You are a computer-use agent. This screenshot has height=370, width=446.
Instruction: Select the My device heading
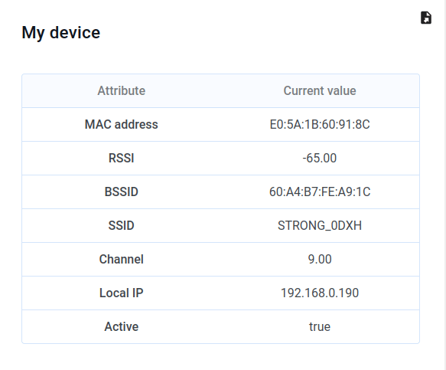click(x=61, y=32)
